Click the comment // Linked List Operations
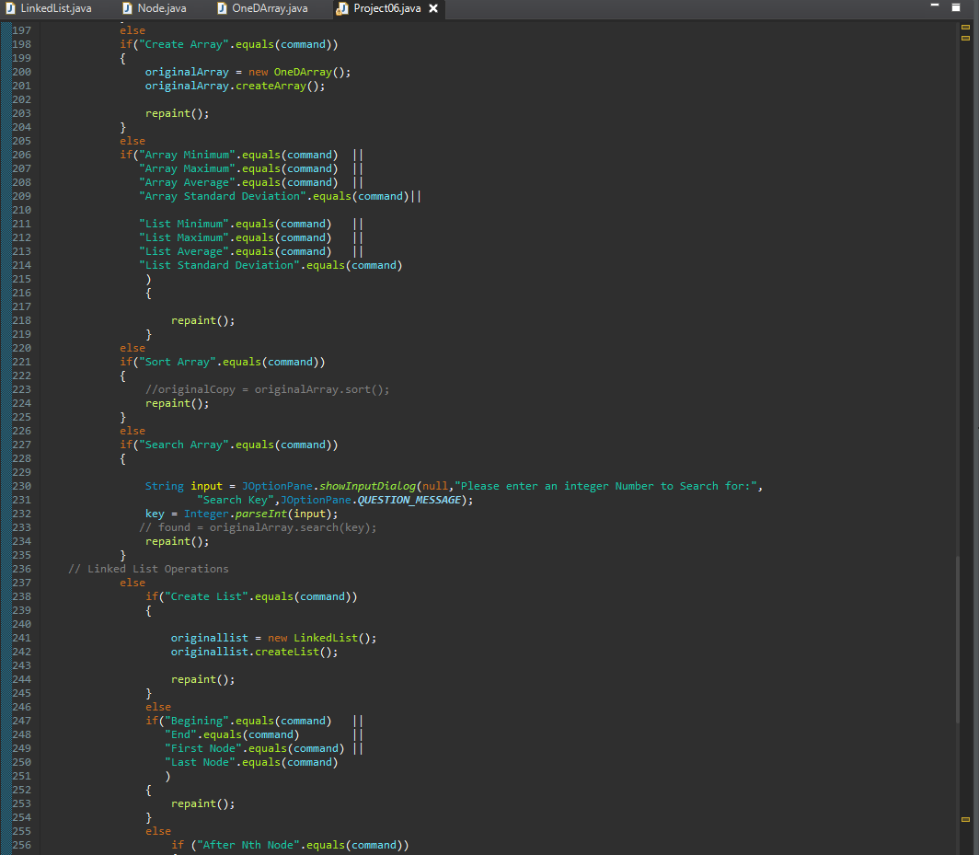979x855 pixels. click(x=147, y=568)
